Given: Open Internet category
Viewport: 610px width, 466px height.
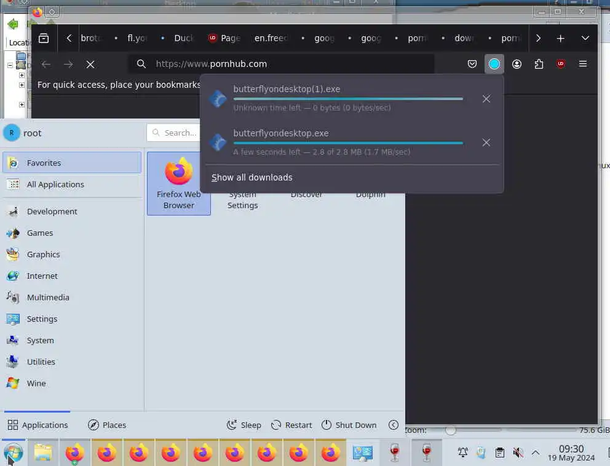Looking at the screenshot, I should pyautogui.click(x=72, y=276).
